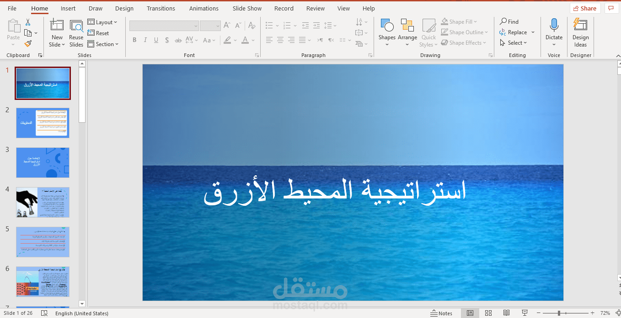Set right-to-left text direction
This screenshot has height=318, width=621.
click(331, 40)
